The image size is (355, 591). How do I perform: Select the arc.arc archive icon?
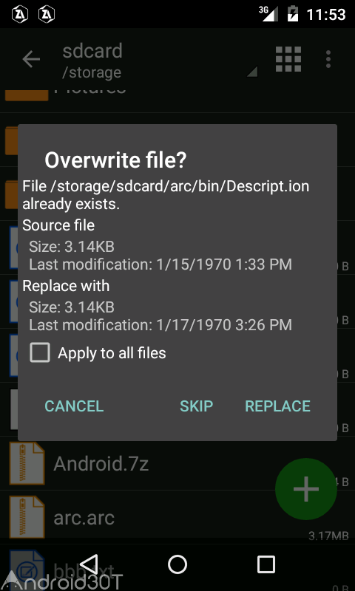pyautogui.click(x=27, y=517)
